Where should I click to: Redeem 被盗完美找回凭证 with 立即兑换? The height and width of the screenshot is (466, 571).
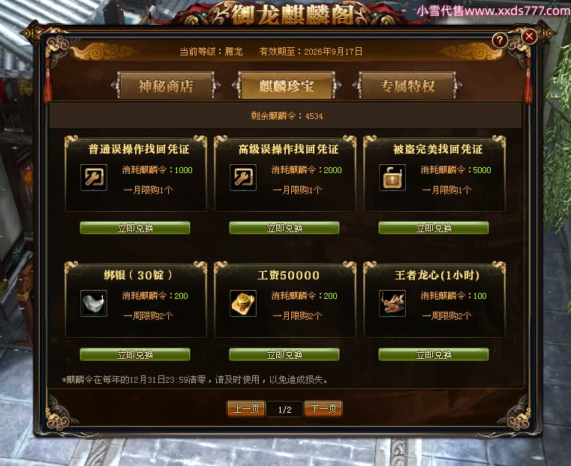[434, 228]
